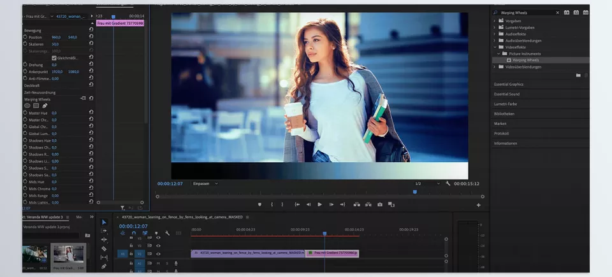Open Warping Wheels setup dialog icon
The width and height of the screenshot is (612, 277).
pyautogui.click(x=83, y=98)
